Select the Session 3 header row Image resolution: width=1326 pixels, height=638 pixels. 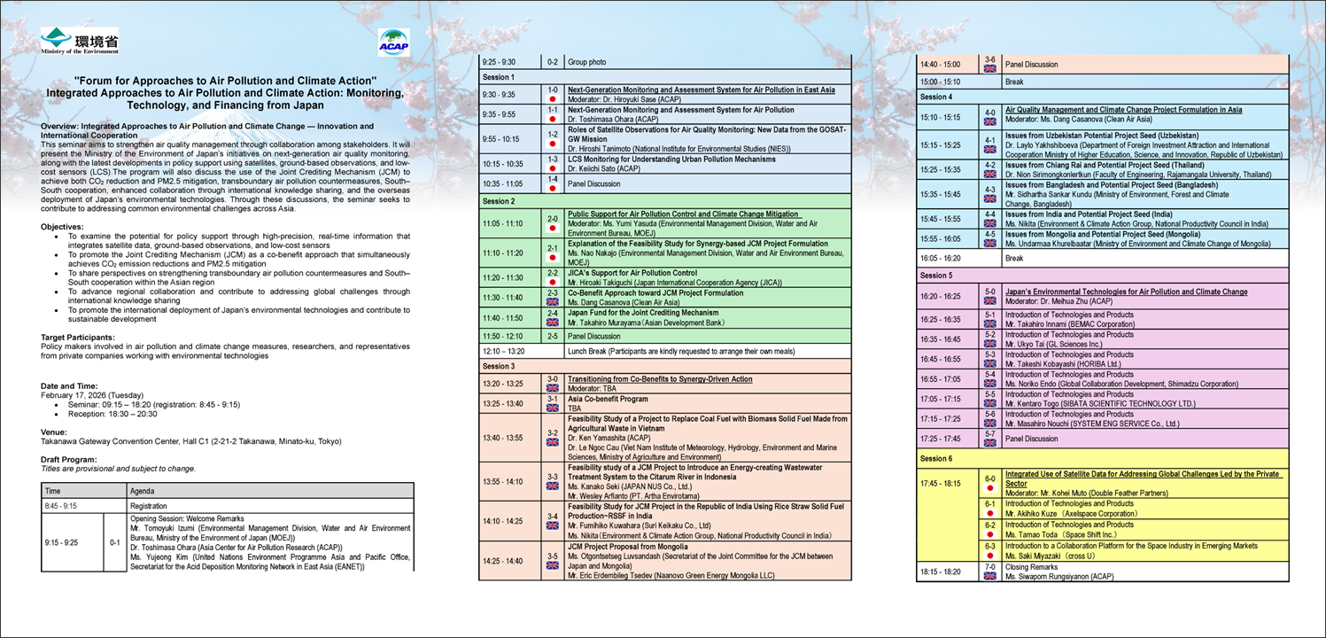click(664, 366)
